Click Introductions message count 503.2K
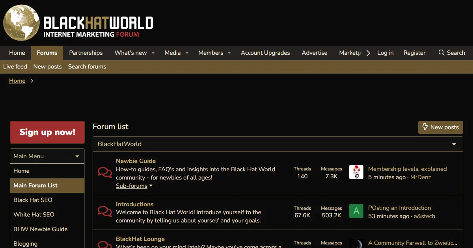The image size is (473, 248). click(331, 215)
